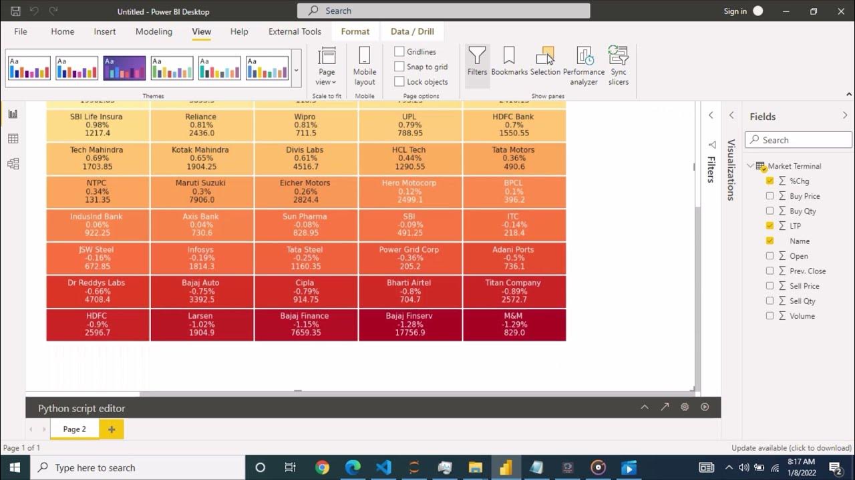Expand the Visualizations pane chevron
The image size is (855, 480).
(x=731, y=115)
